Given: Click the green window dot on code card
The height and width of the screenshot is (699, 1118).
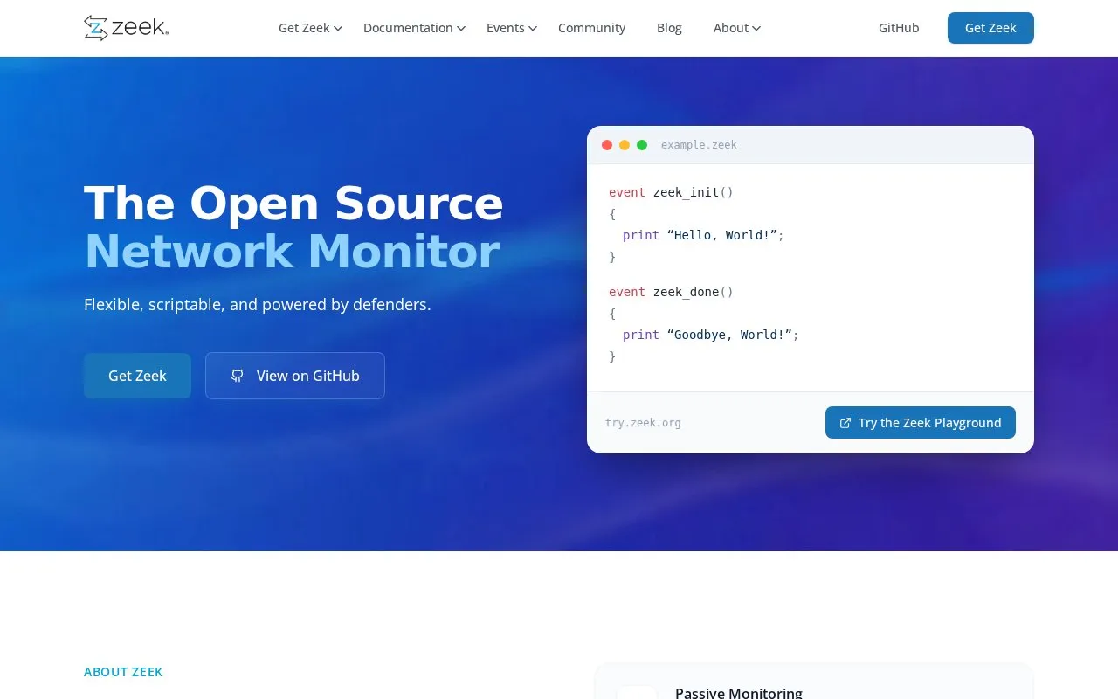Looking at the screenshot, I should click(x=642, y=145).
